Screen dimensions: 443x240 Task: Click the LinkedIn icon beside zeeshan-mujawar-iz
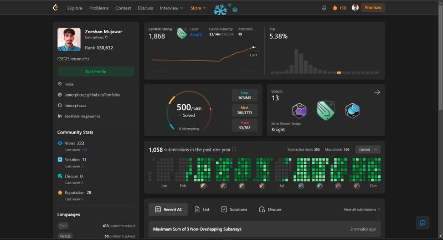click(x=60, y=116)
